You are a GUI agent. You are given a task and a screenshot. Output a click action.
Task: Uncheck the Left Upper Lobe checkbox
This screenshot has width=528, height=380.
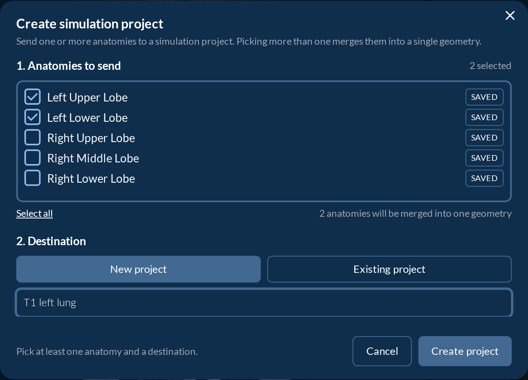32,97
